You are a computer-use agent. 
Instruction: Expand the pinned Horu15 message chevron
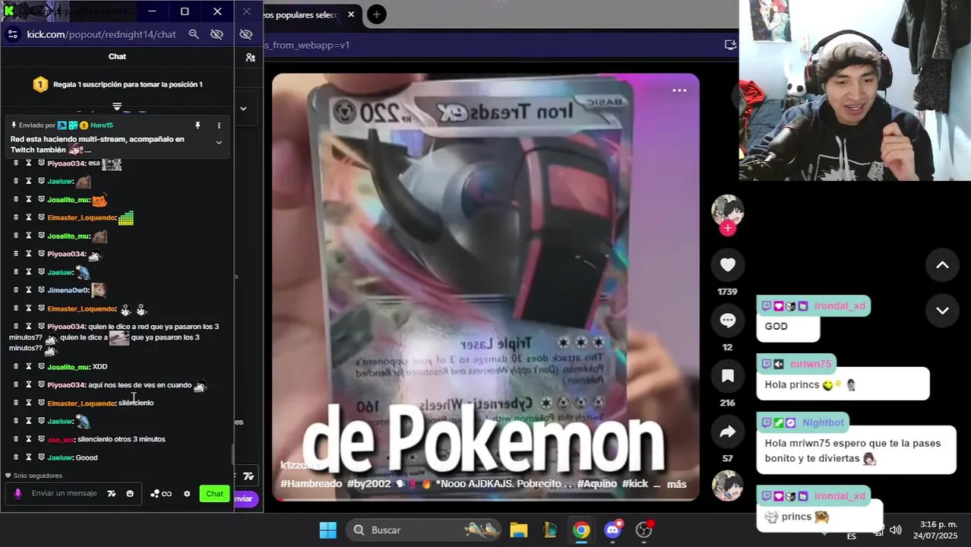tap(219, 142)
